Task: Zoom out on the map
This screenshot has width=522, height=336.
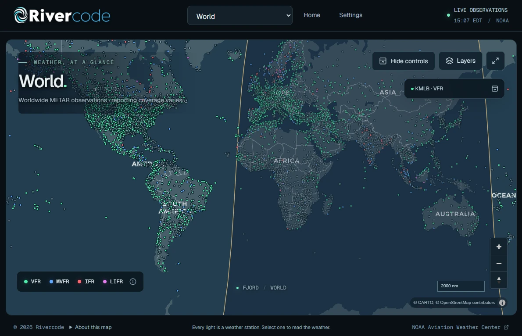Action: click(x=499, y=264)
